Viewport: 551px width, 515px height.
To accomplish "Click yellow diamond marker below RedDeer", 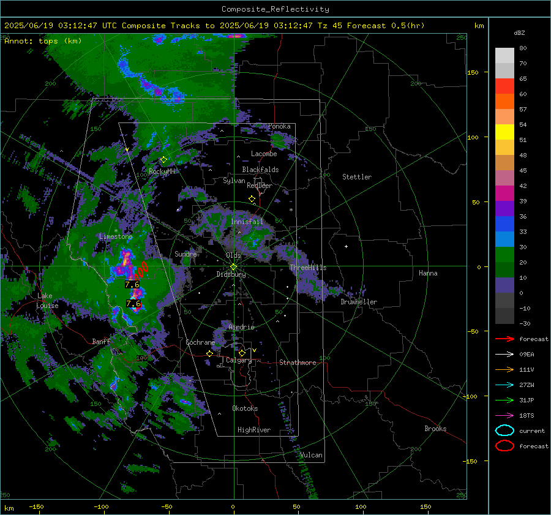I will click(252, 199).
